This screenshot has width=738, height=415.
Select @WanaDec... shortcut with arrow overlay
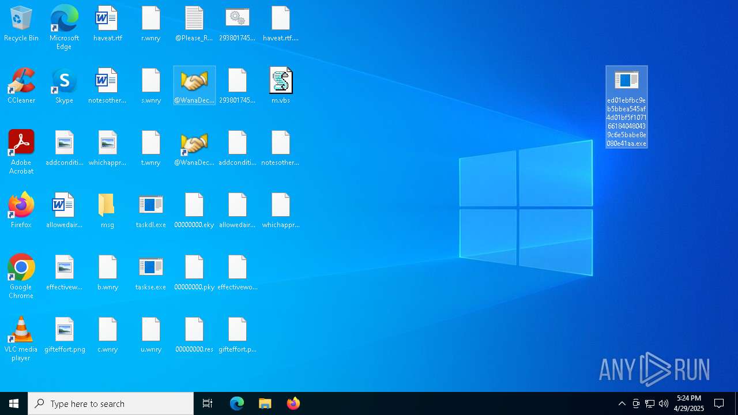click(194, 149)
